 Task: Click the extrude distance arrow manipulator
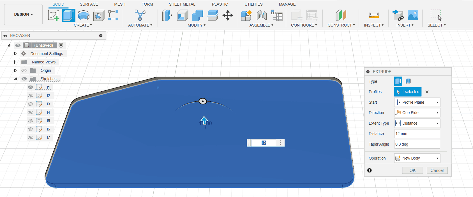204,120
